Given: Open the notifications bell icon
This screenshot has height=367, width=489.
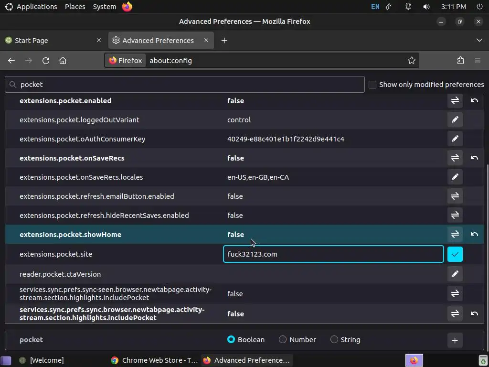Looking at the screenshot, I should point(408,7).
